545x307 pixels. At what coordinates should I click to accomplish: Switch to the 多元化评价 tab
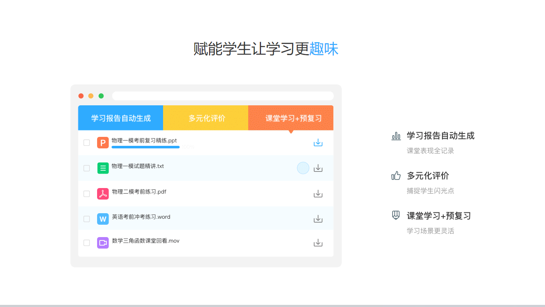click(206, 118)
